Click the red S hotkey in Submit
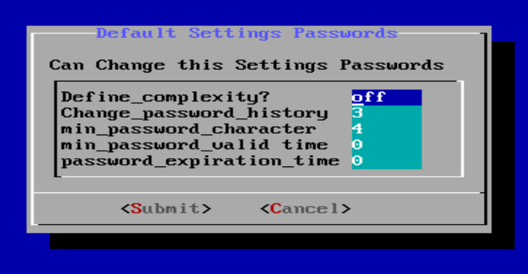Image resolution: width=528 pixels, height=274 pixels. 136,209
